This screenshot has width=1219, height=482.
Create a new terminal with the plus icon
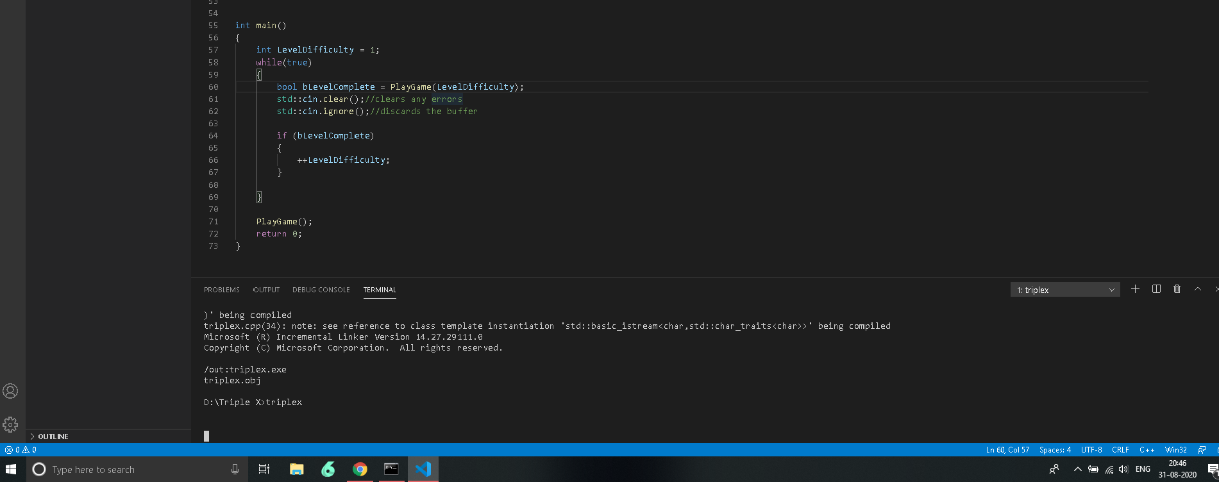point(1135,289)
